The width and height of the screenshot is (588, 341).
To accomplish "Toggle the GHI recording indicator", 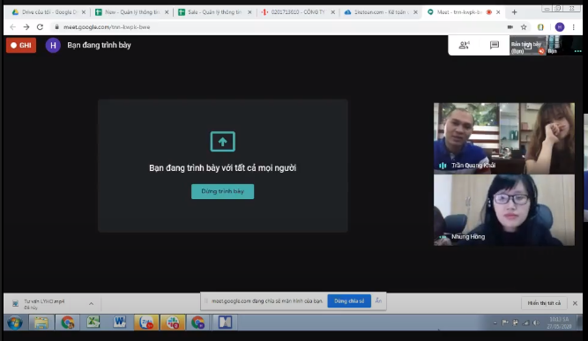I will click(21, 45).
